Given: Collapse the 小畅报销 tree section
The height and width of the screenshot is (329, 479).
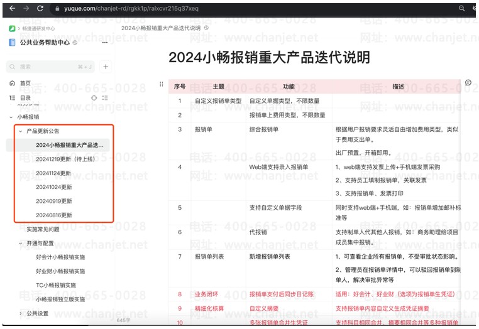Looking at the screenshot, I should 11,117.
